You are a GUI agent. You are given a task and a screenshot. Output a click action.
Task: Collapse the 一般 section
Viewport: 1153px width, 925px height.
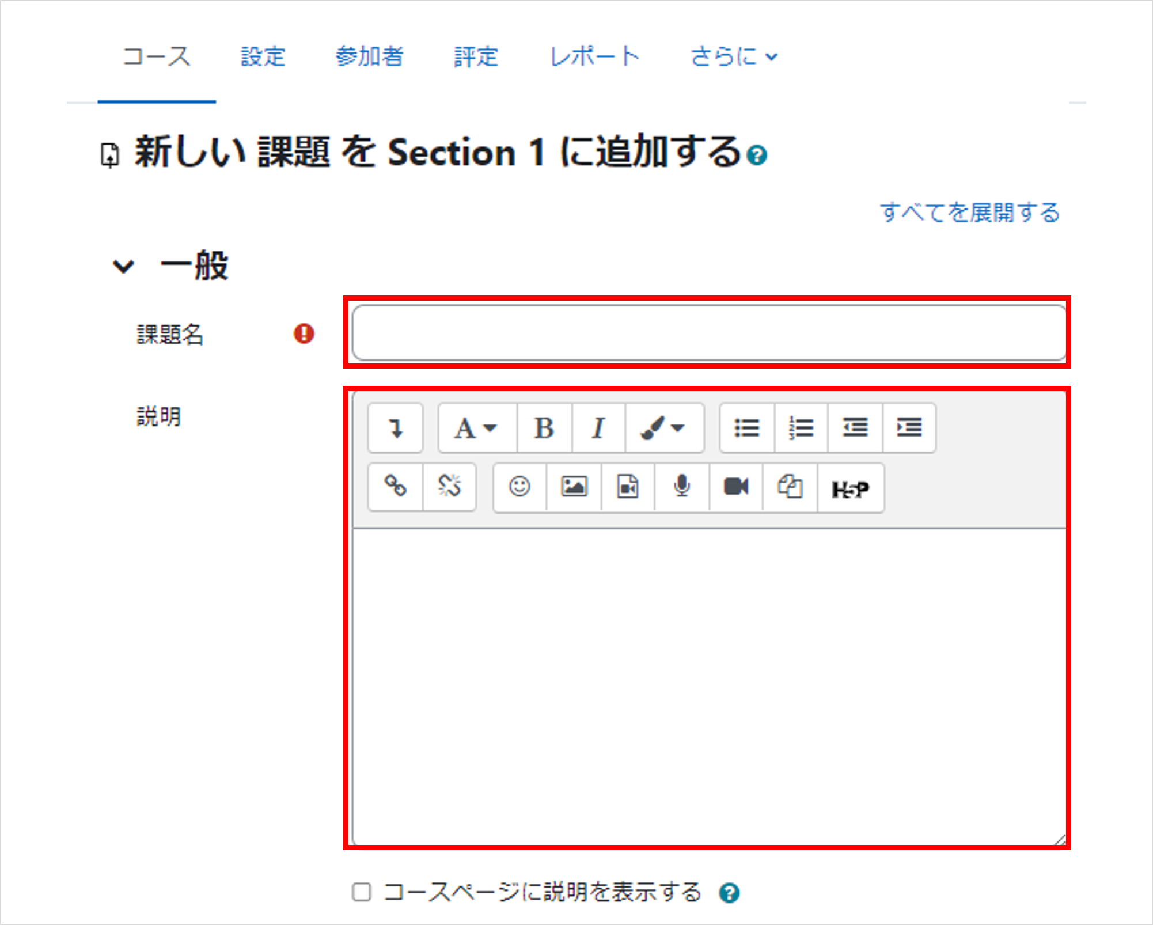(123, 267)
